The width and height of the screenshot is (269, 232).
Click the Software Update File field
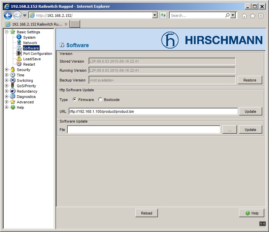[x=144, y=130]
